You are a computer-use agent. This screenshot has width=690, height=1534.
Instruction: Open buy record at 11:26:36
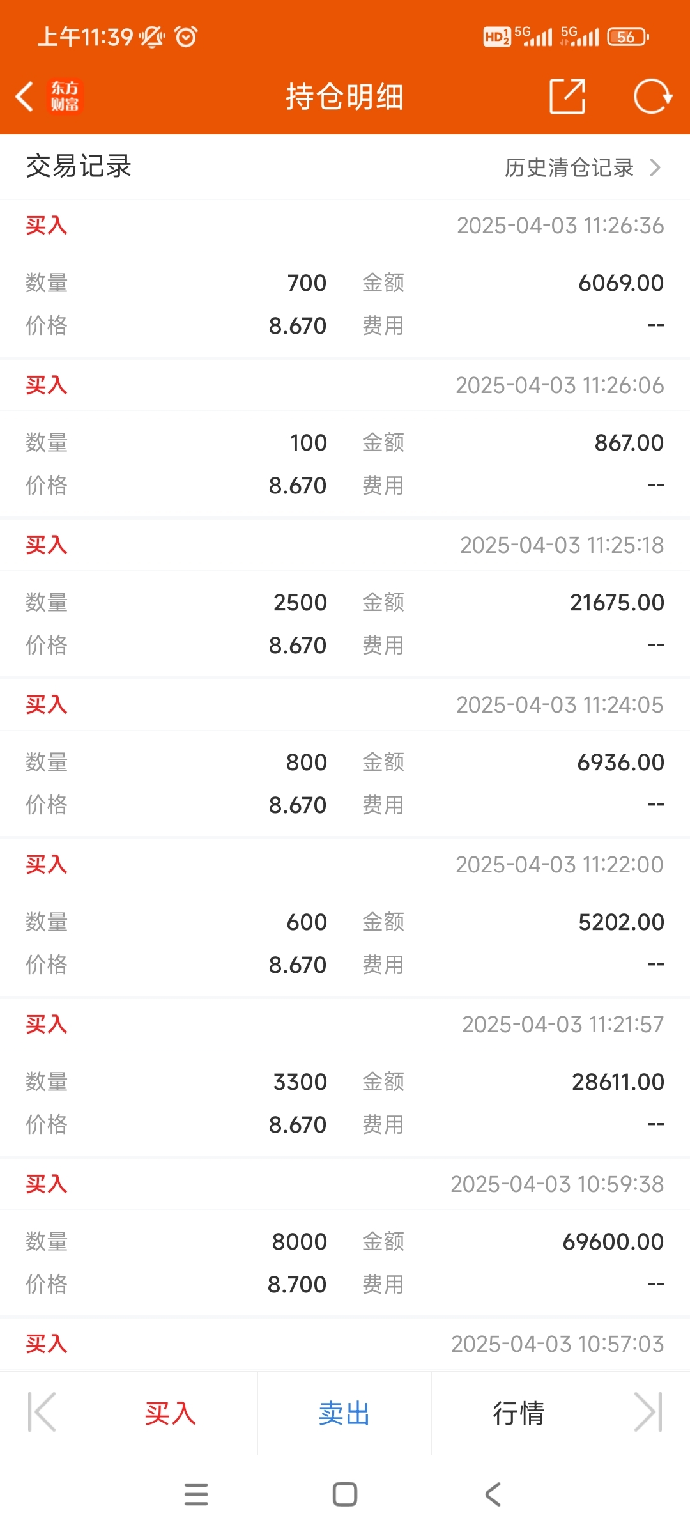(x=345, y=279)
